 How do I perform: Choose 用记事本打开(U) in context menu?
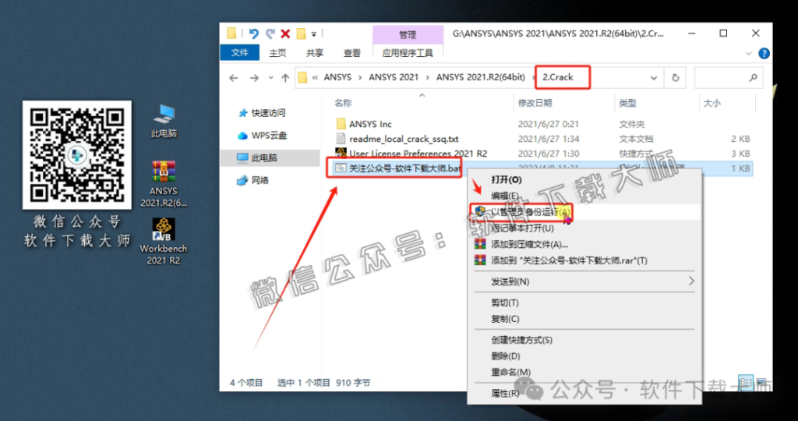coord(522,228)
